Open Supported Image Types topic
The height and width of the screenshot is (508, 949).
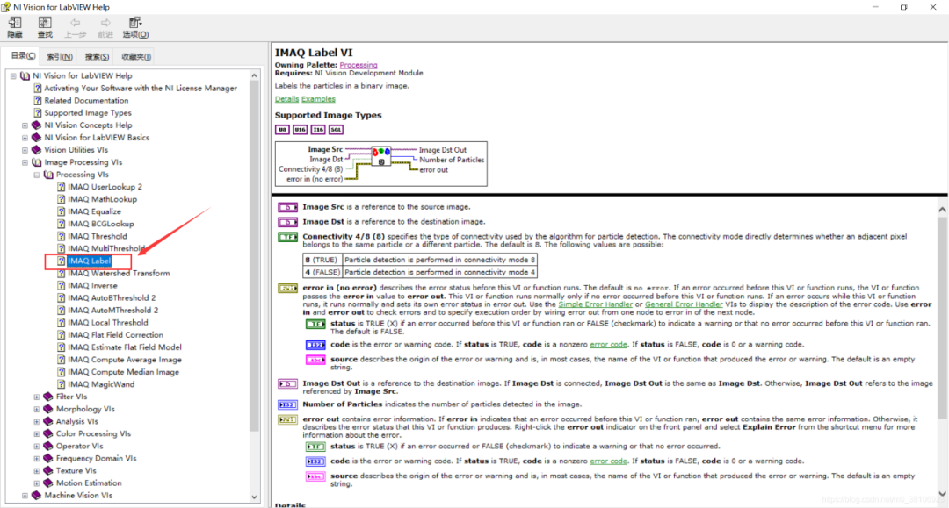pyautogui.click(x=88, y=113)
